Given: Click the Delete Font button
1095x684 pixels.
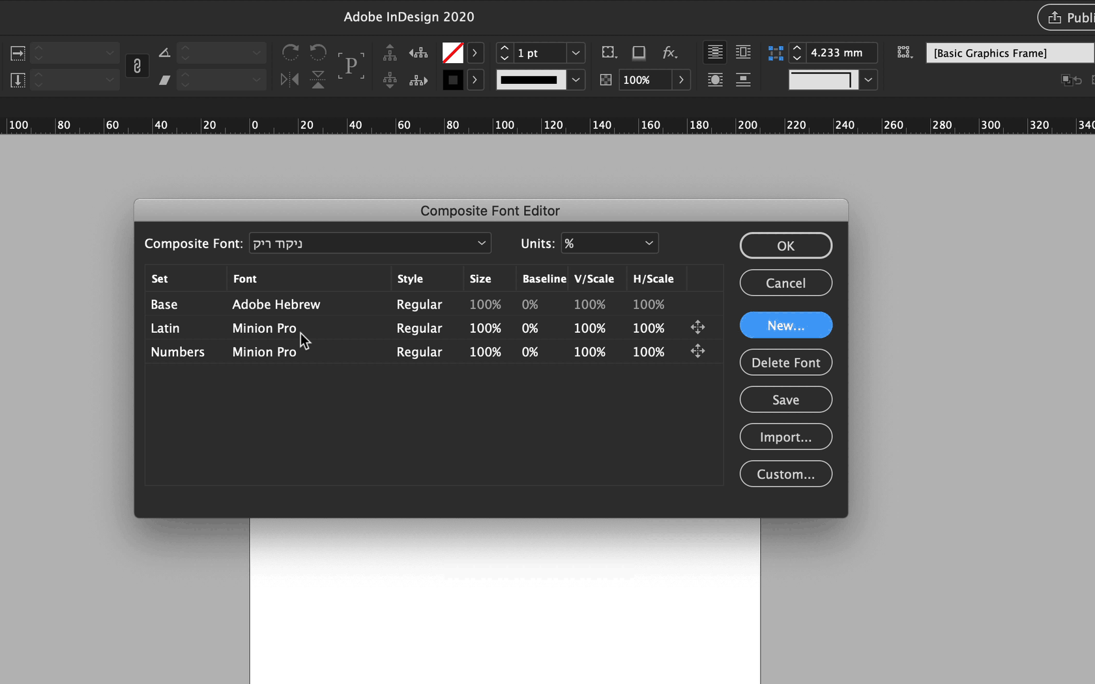Looking at the screenshot, I should coord(785,362).
